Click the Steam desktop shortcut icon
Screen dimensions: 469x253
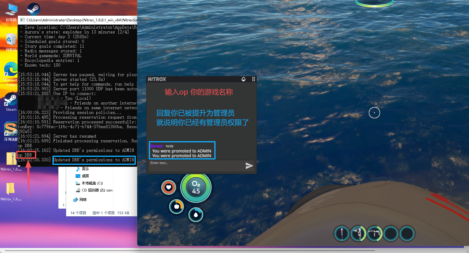click(11, 101)
